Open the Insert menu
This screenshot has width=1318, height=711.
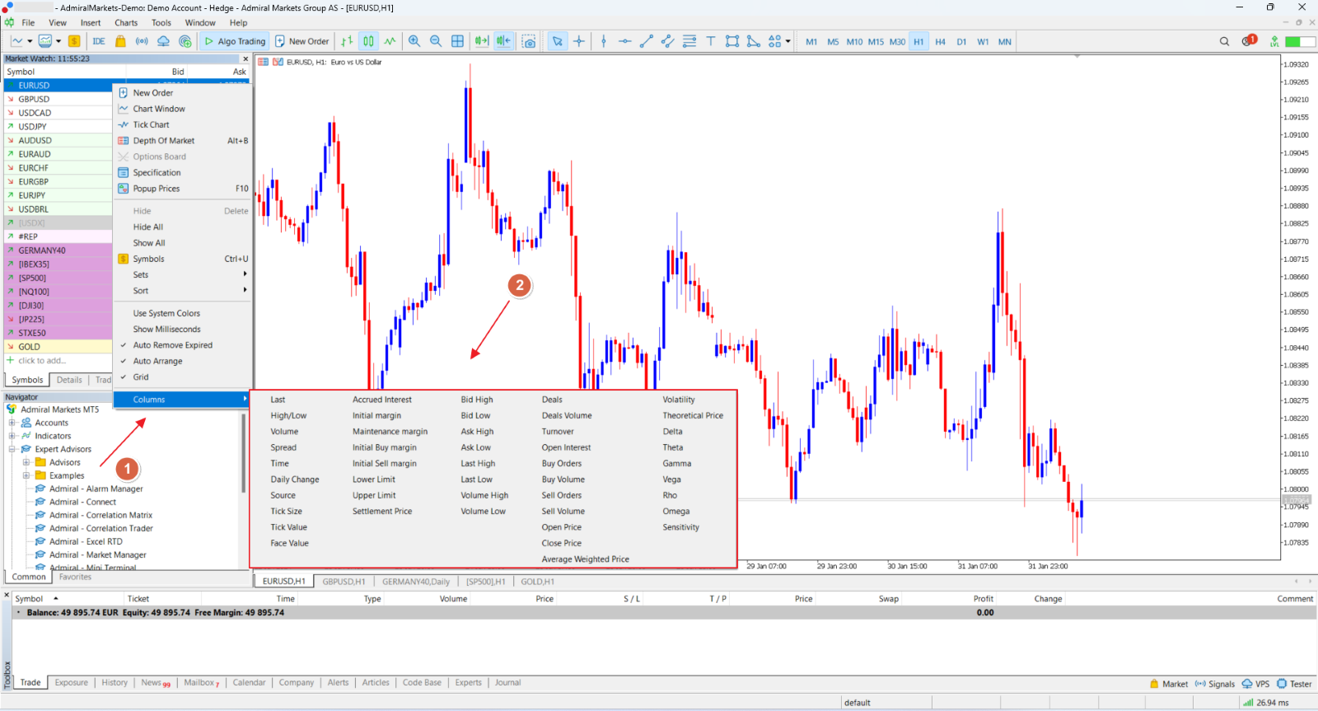91,23
